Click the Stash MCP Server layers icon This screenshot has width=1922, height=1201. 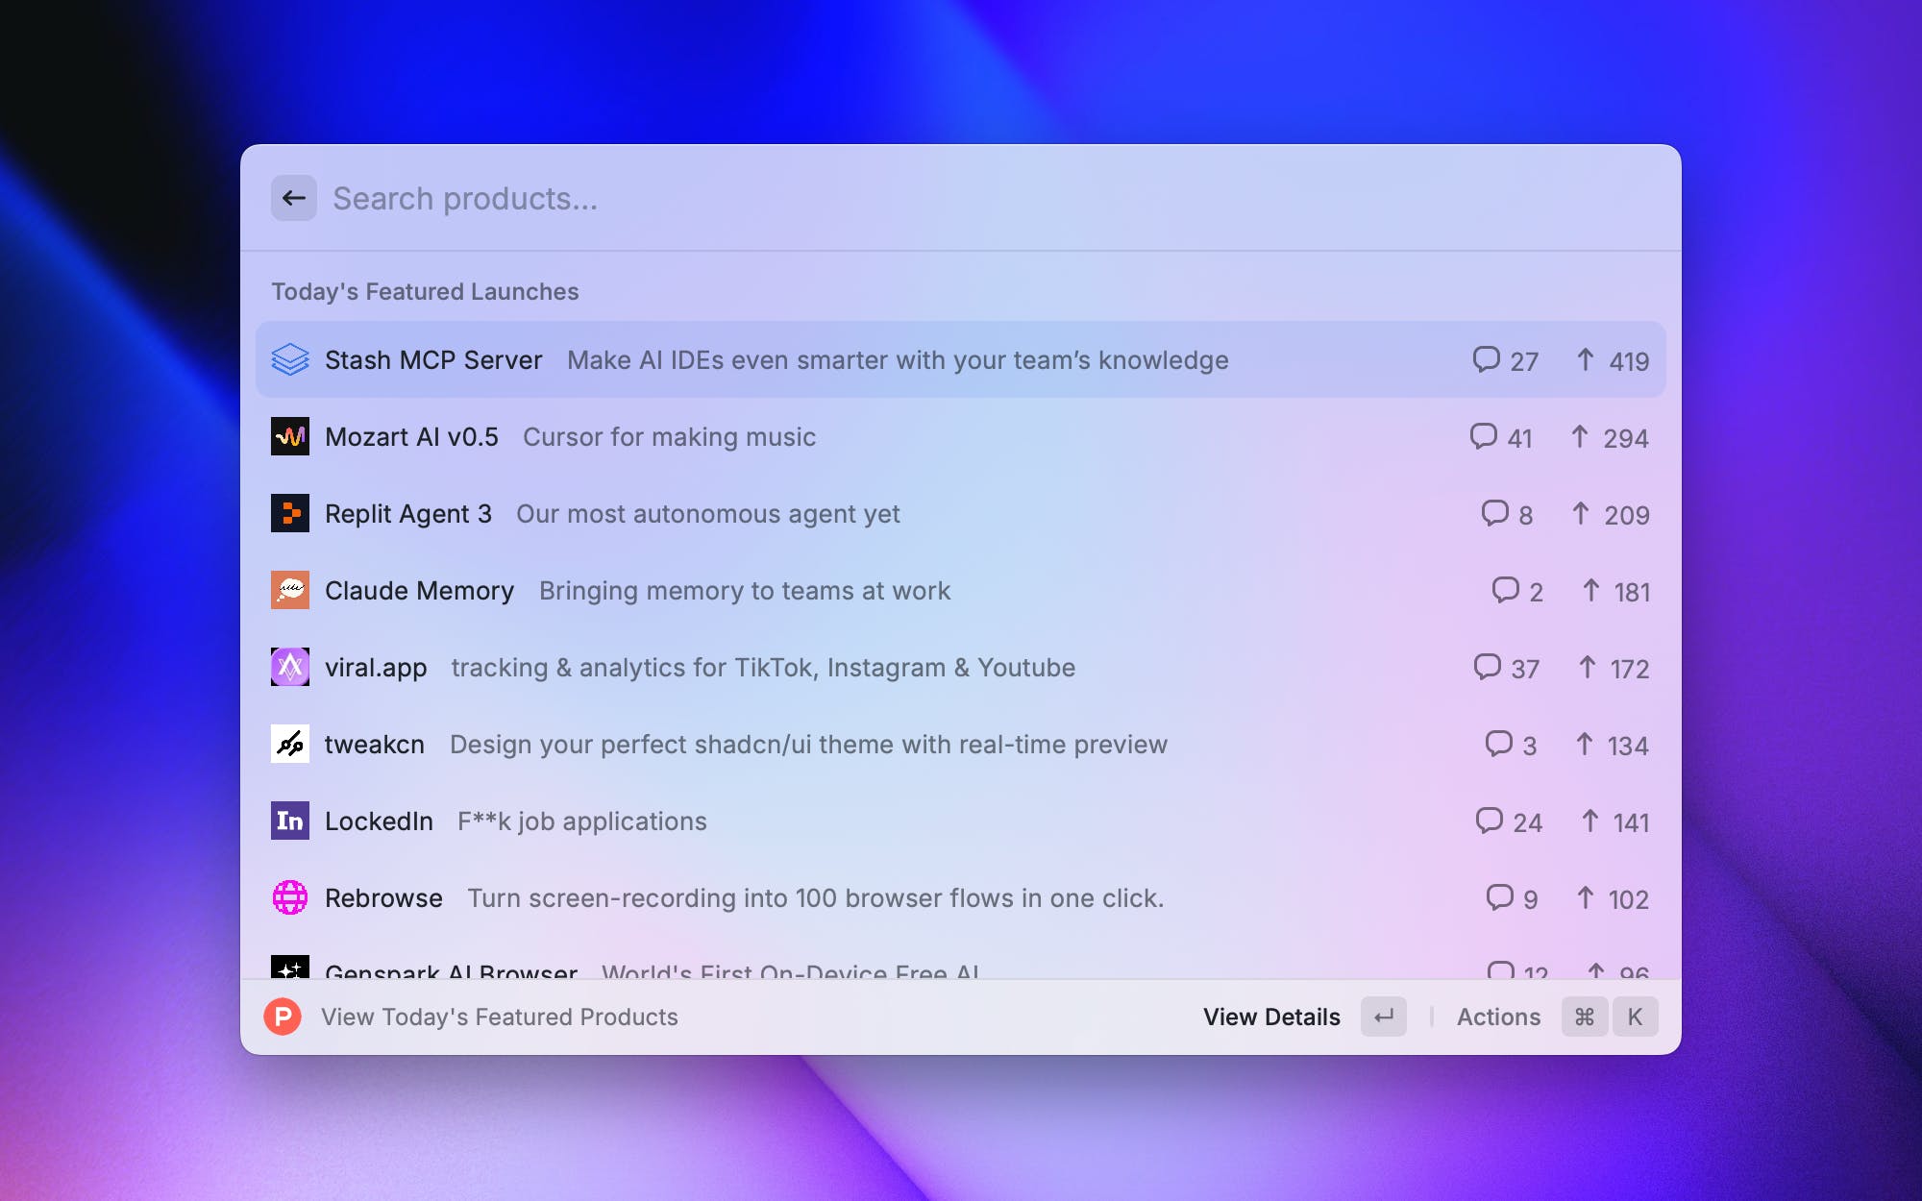(289, 359)
